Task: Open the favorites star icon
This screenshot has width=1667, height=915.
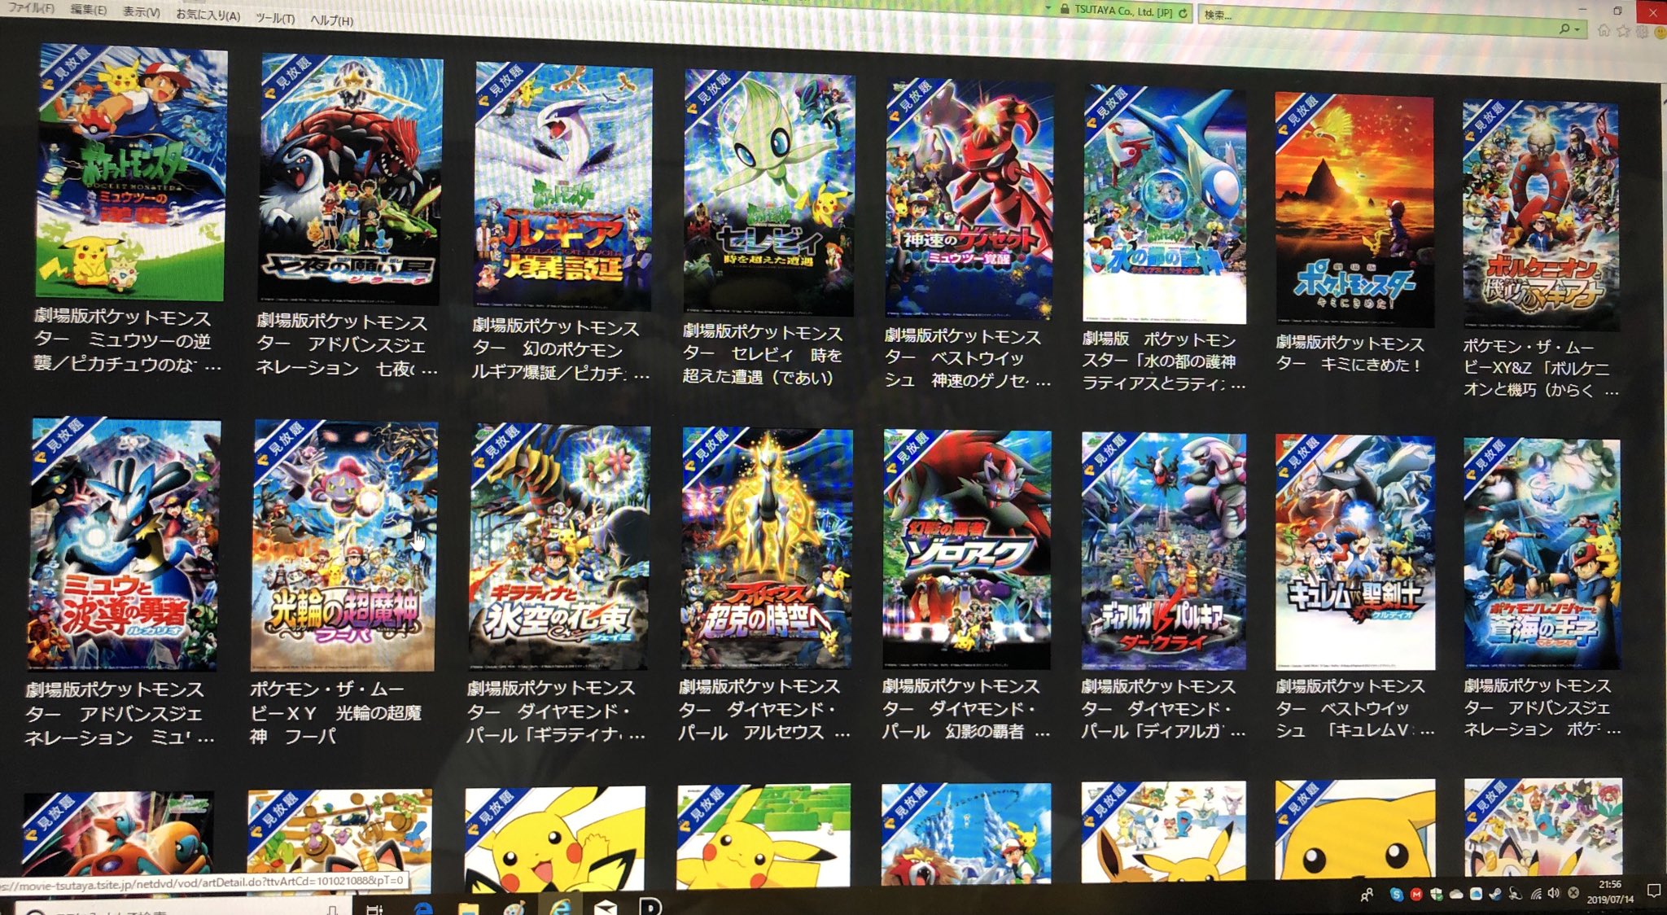Action: pyautogui.click(x=1623, y=31)
